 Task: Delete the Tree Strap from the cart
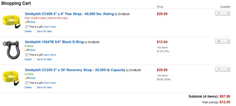coord(28,31)
